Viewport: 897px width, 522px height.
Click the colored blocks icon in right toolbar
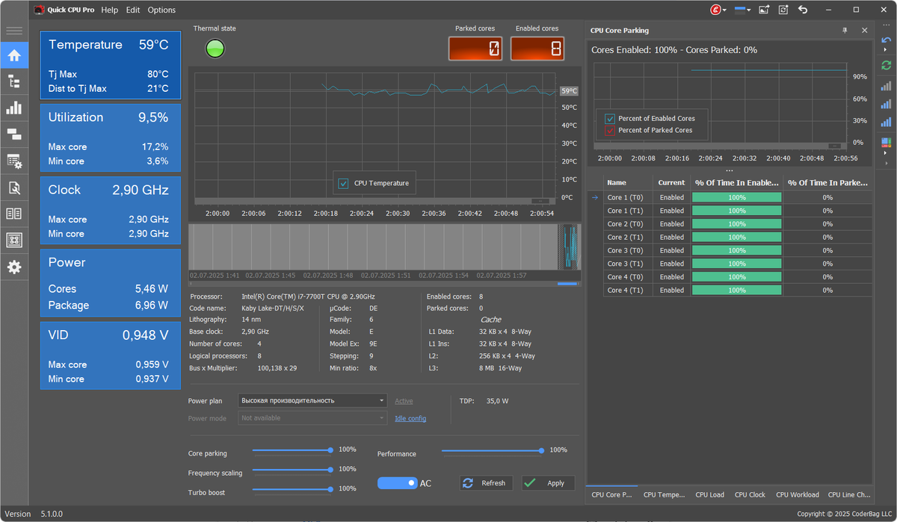(x=886, y=142)
